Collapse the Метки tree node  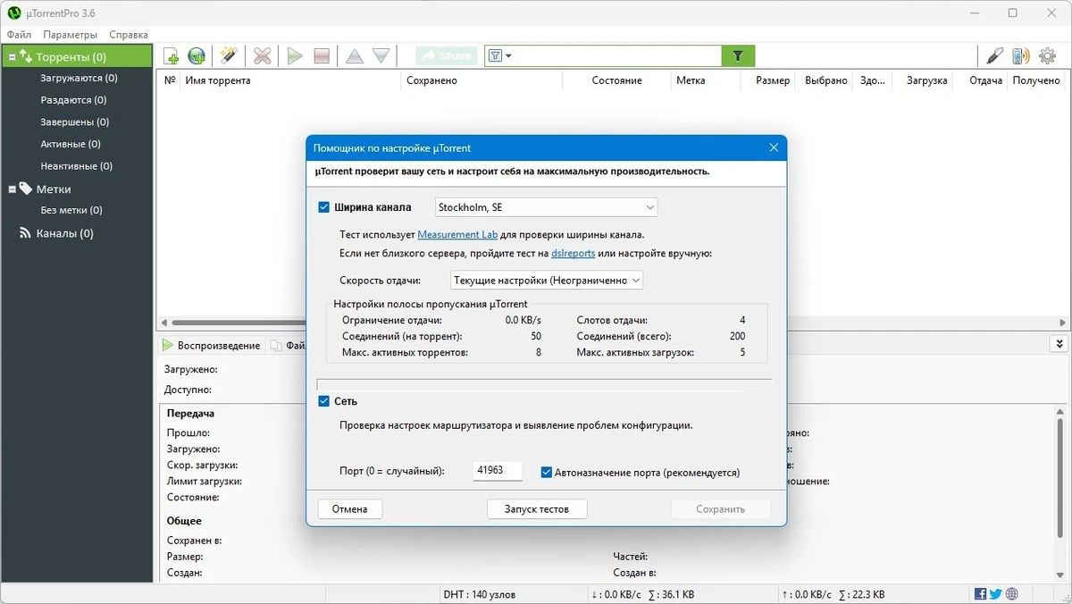(x=13, y=189)
